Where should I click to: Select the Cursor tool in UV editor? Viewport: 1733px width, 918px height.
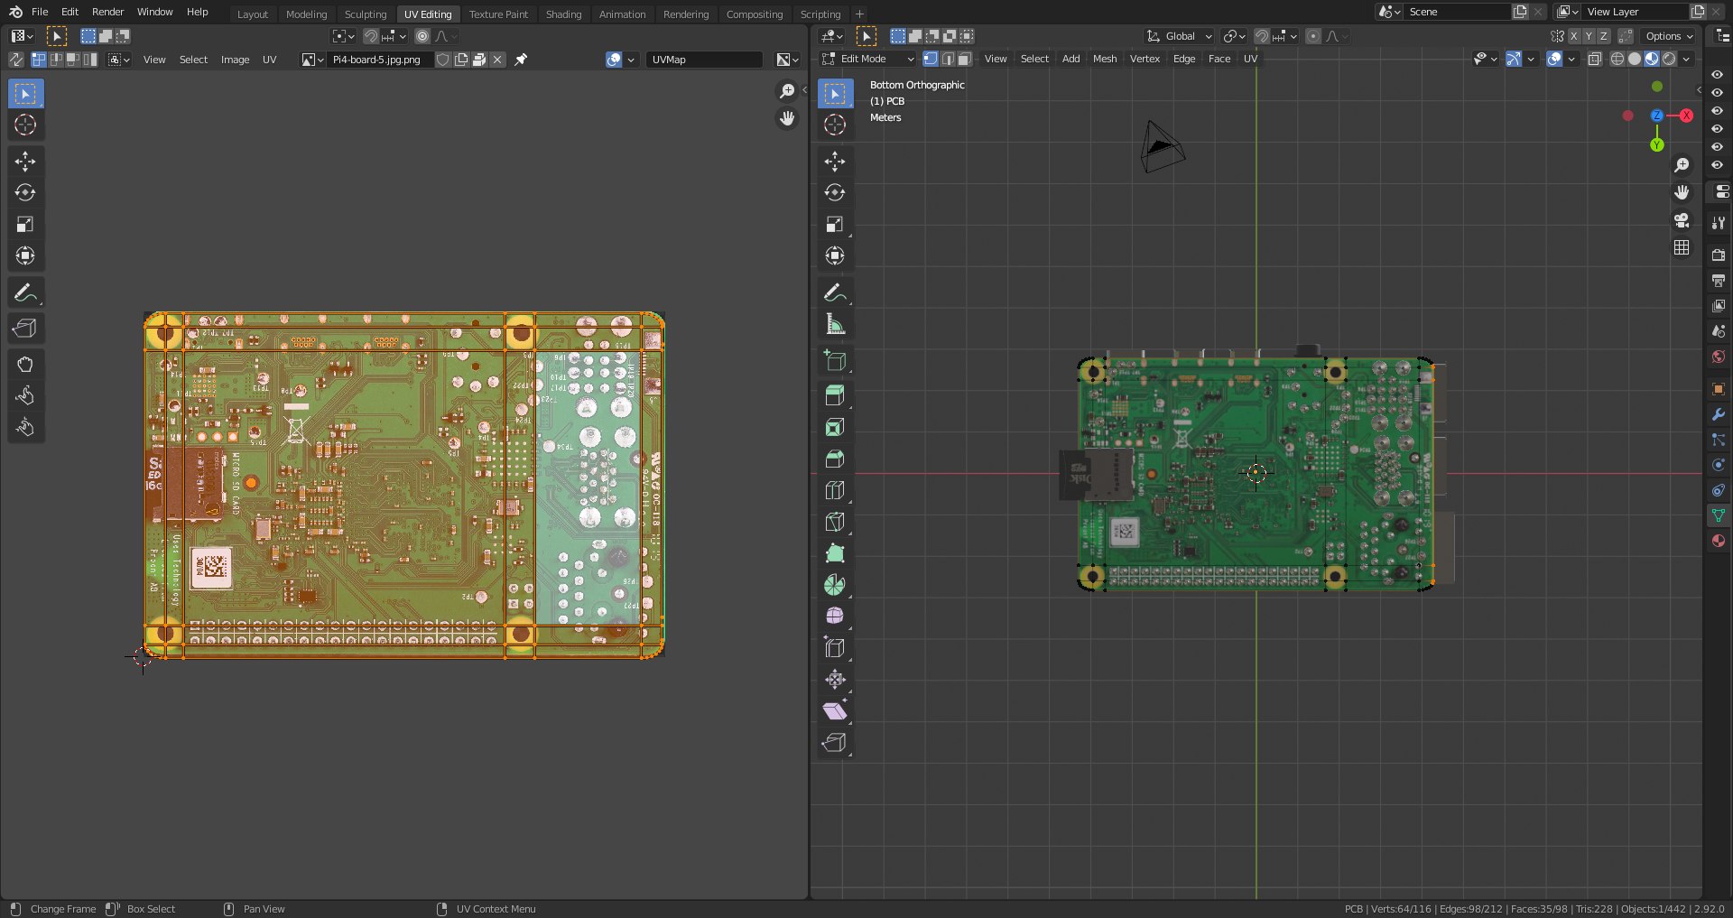[x=25, y=125]
